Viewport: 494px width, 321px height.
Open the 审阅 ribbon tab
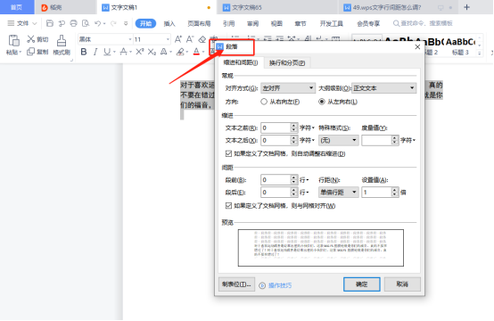[x=252, y=23]
